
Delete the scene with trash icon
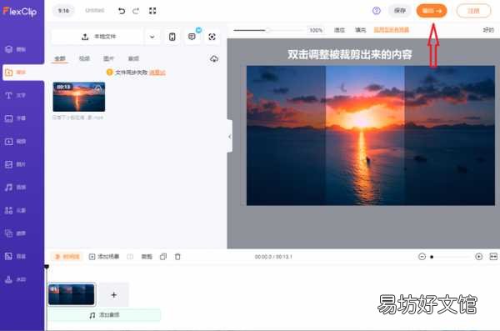177,257
